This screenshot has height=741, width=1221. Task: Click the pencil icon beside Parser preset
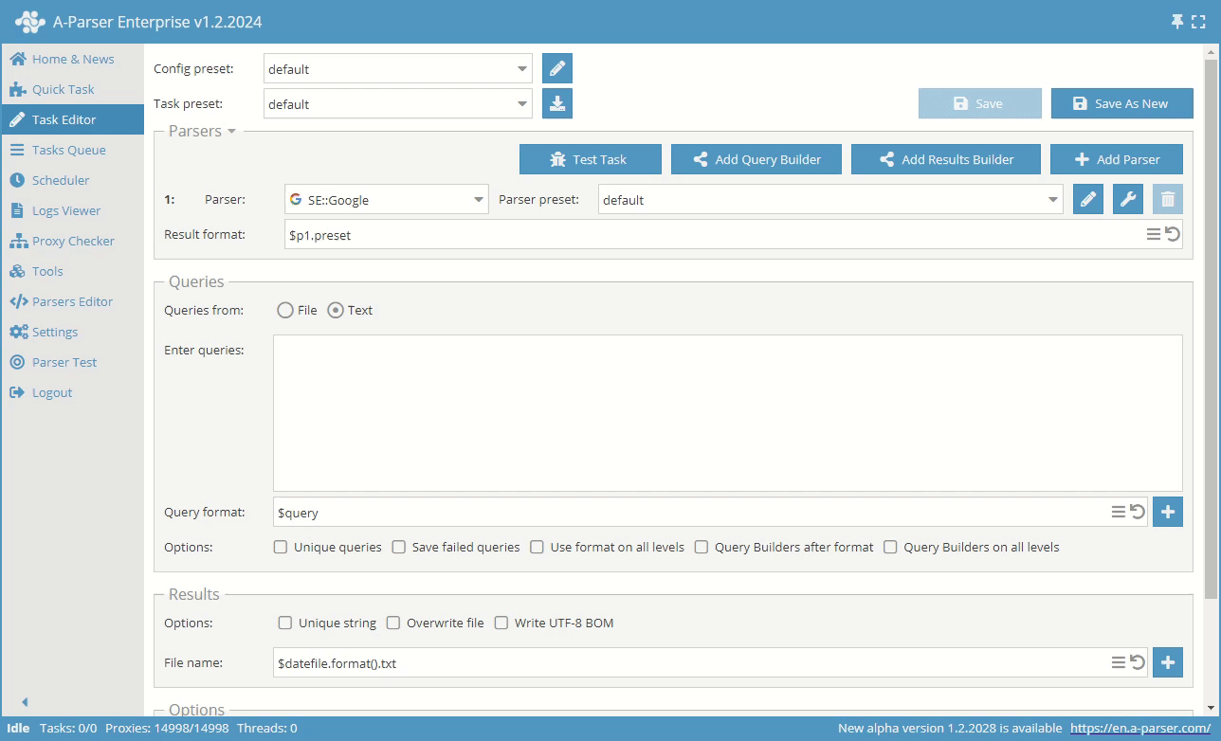point(1088,200)
